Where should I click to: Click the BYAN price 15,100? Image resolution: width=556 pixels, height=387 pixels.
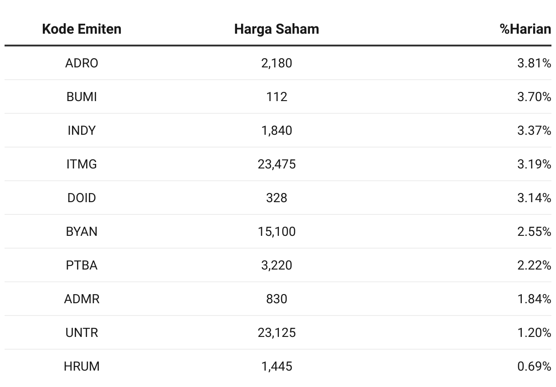click(x=277, y=231)
